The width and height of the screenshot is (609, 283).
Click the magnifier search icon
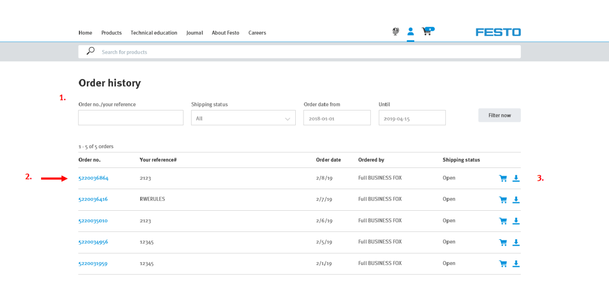click(91, 52)
